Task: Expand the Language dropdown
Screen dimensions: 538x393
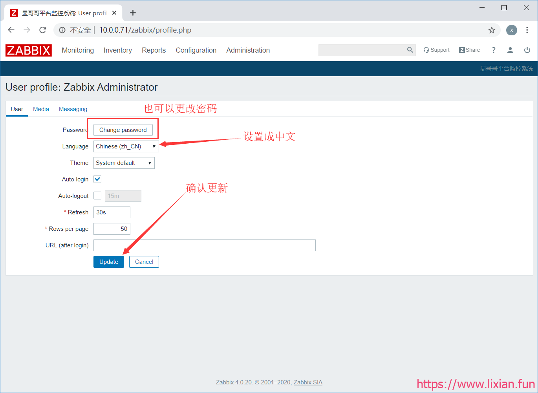Action: (x=126, y=146)
